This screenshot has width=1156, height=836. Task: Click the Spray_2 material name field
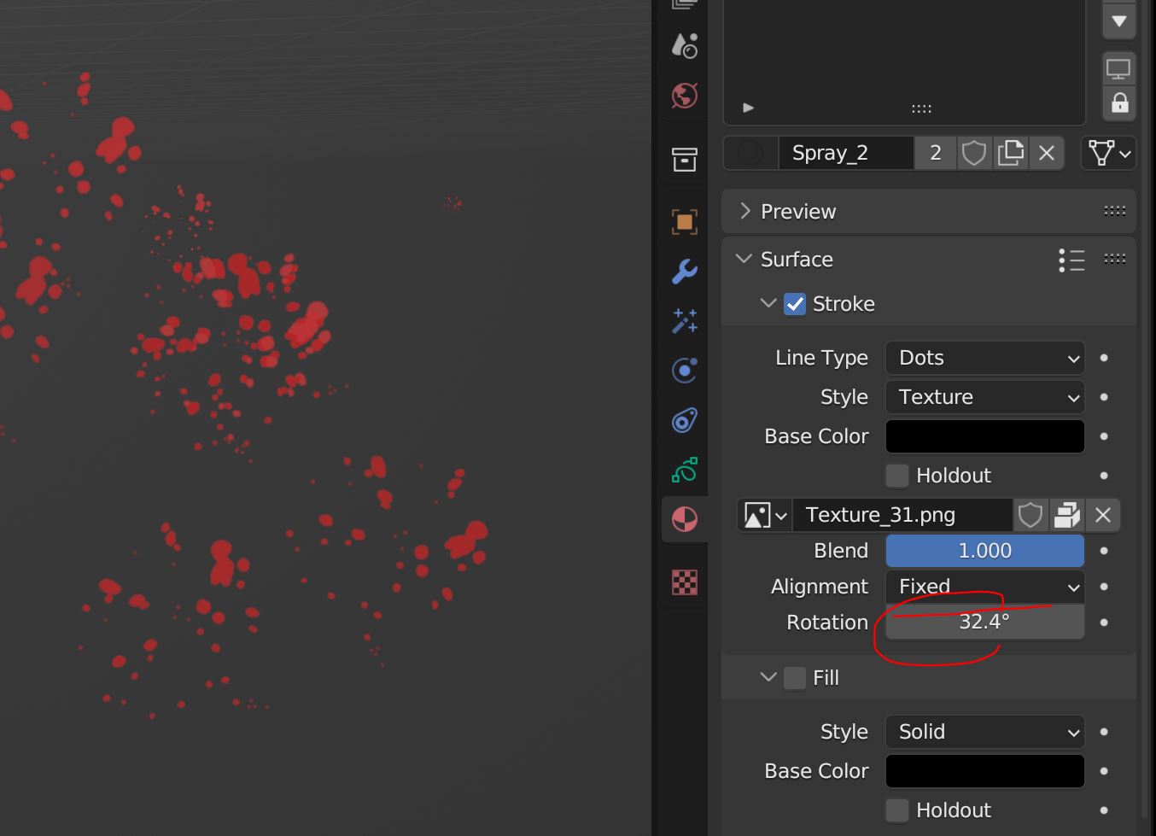tap(846, 153)
